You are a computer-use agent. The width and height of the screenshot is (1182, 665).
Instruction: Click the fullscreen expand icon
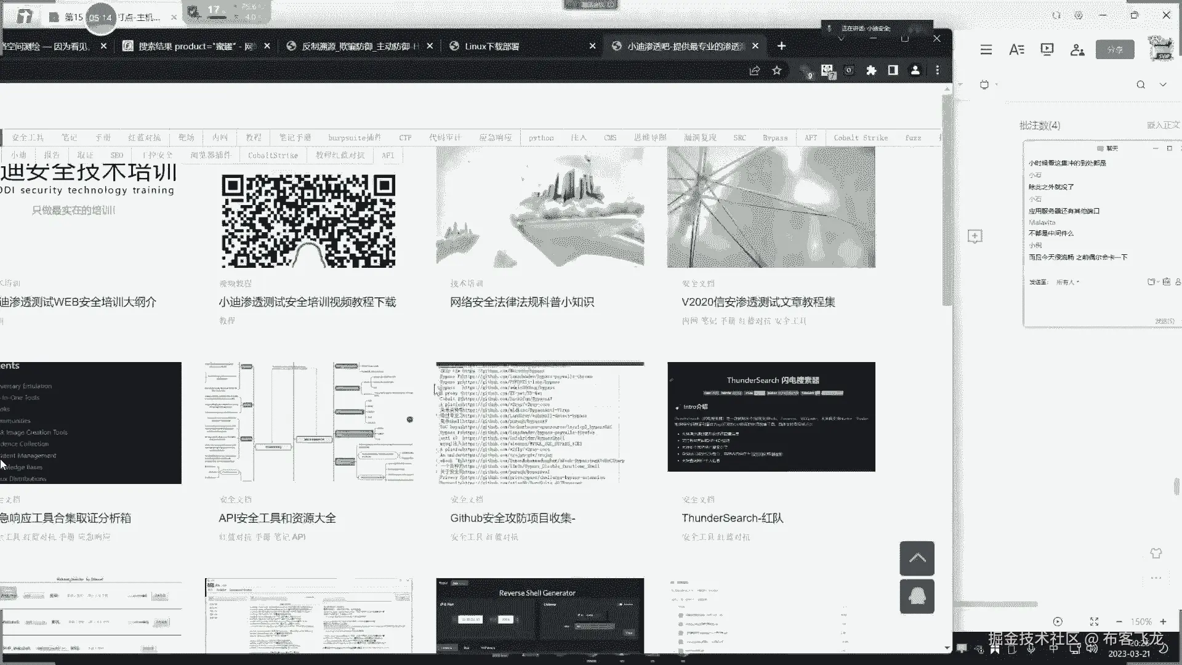[x=1094, y=622]
